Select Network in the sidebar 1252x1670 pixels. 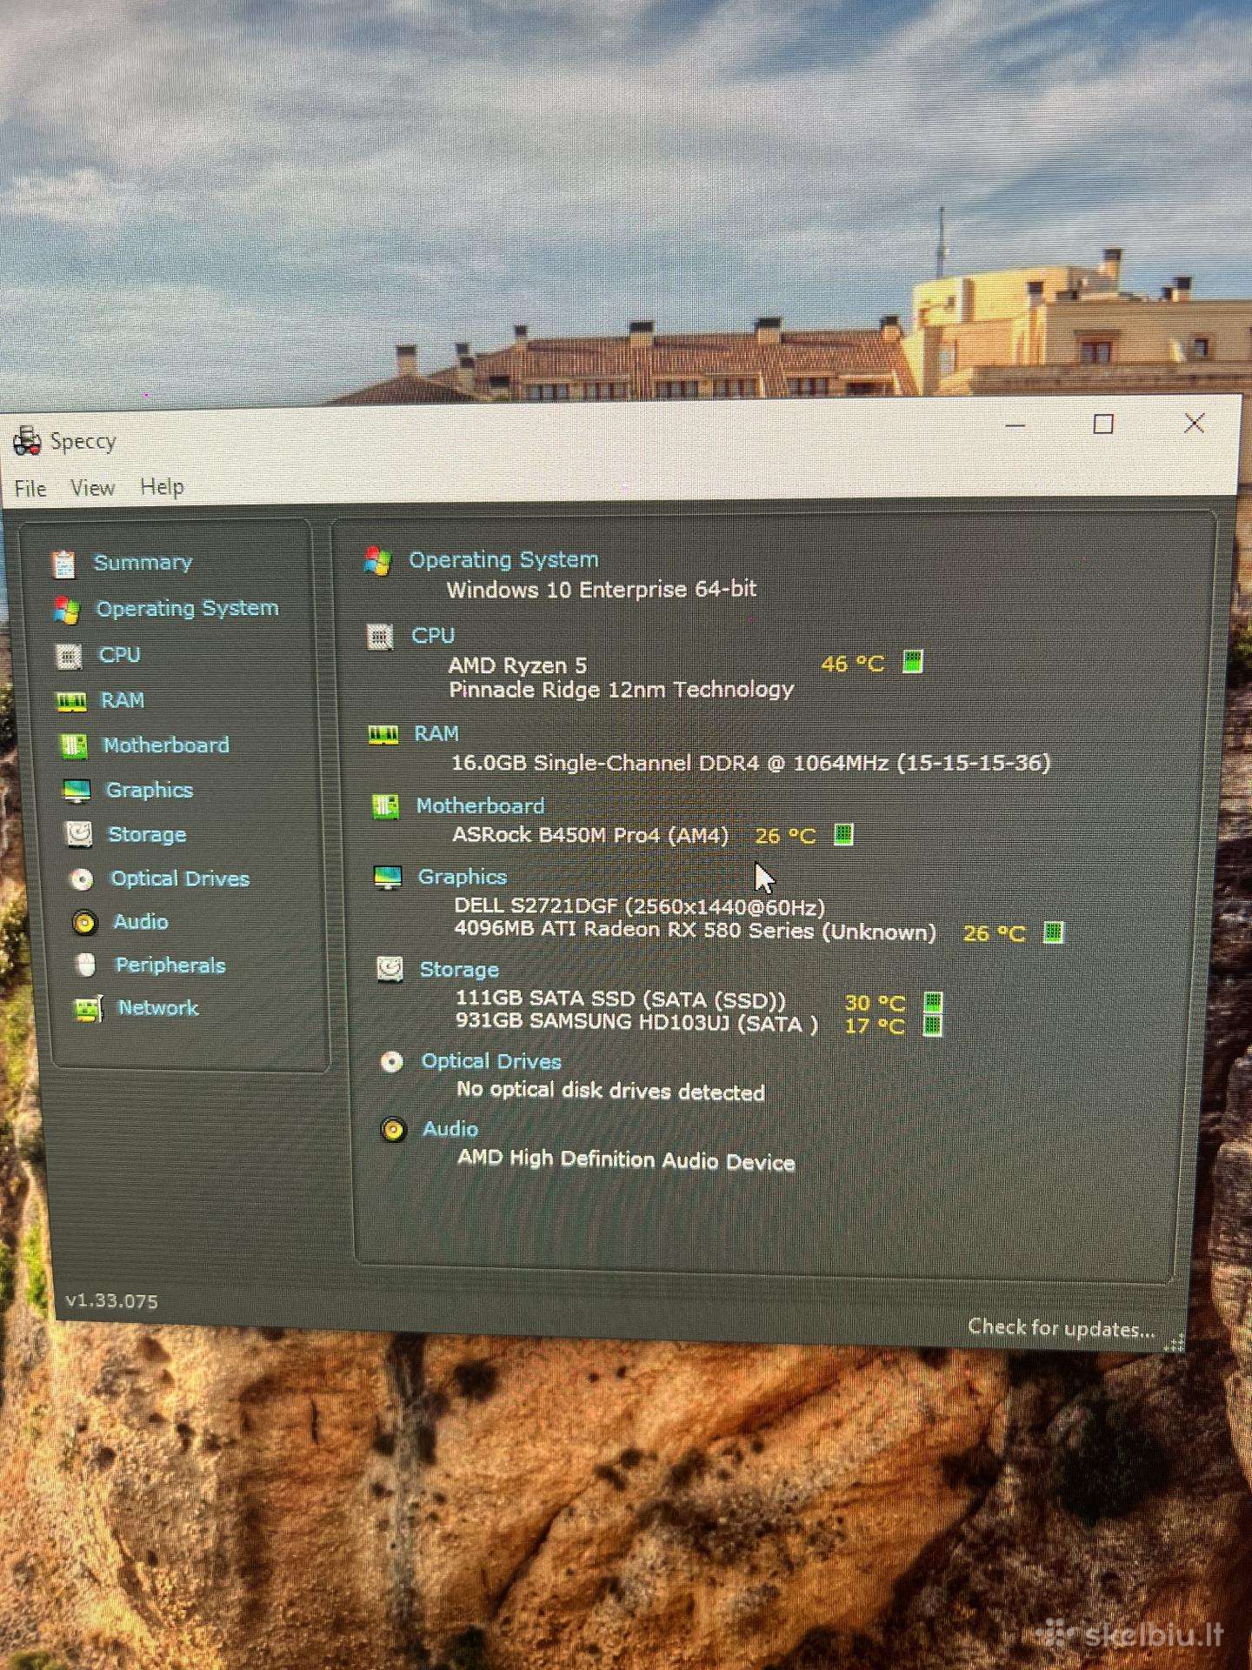pyautogui.click(x=158, y=1008)
